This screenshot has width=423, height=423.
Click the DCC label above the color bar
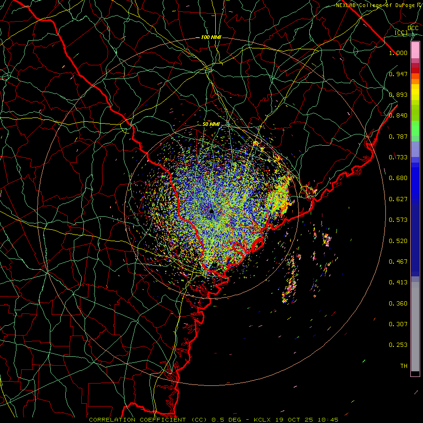pos(413,28)
